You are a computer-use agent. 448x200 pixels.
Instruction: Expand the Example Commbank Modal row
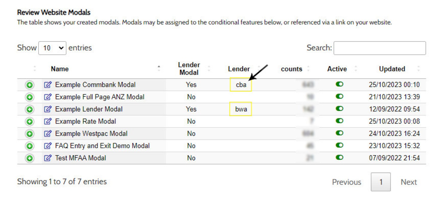[x=30, y=85]
